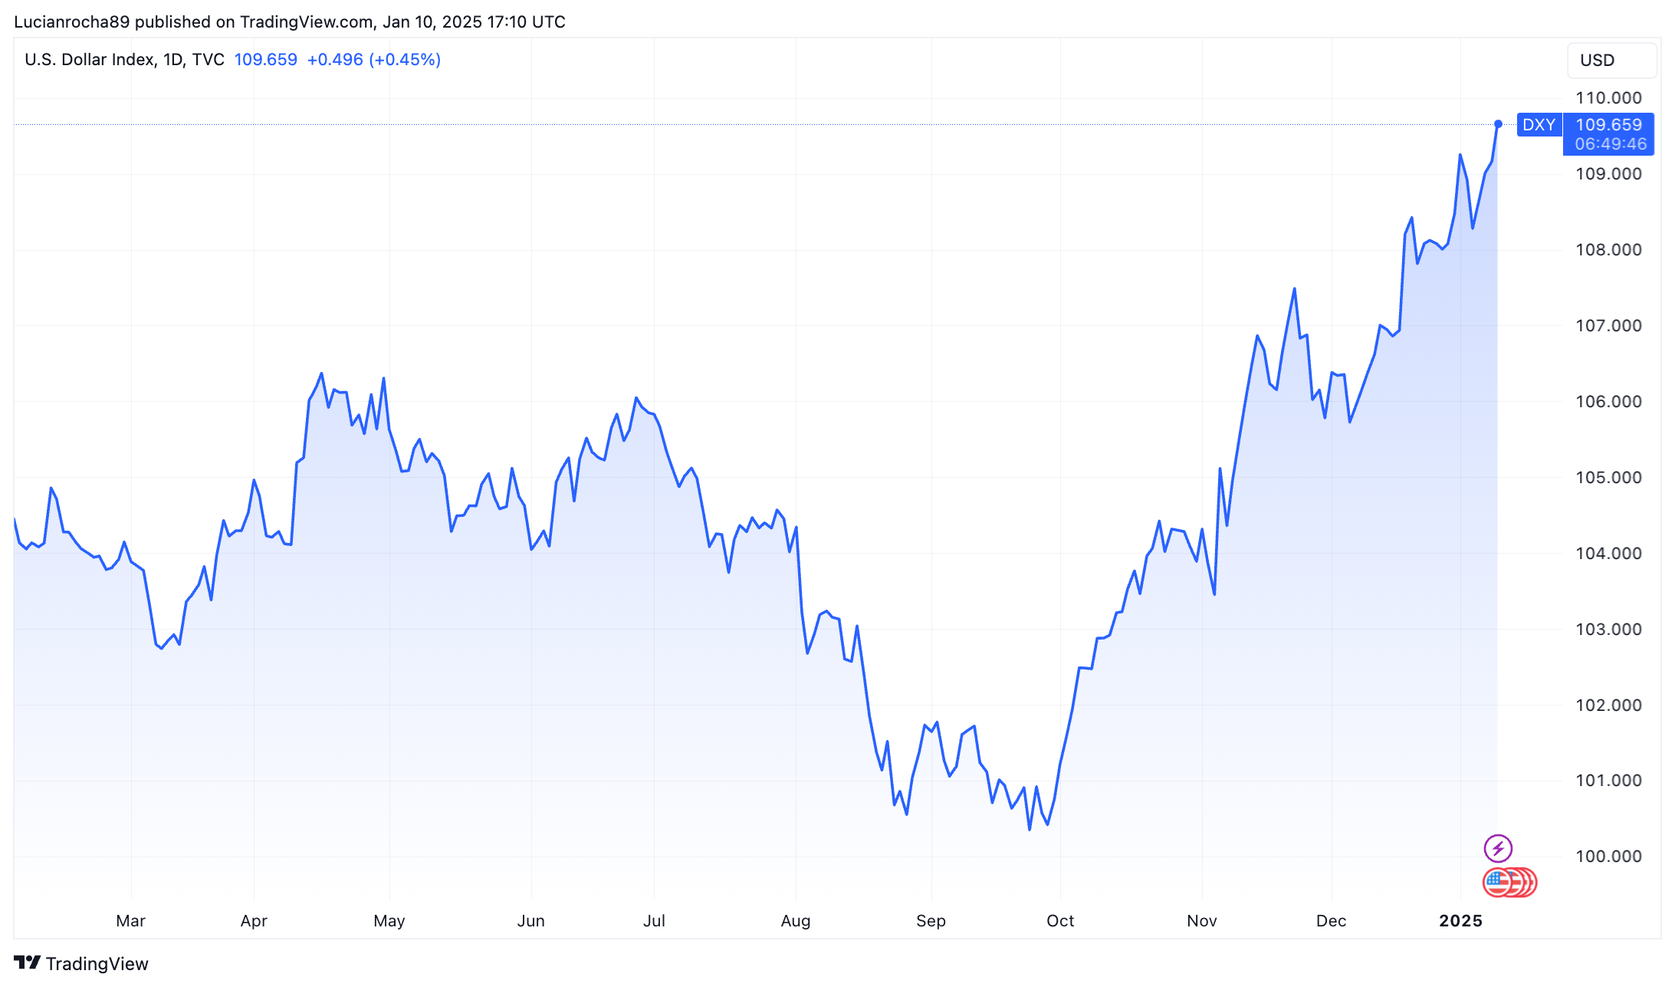Click the 105.000 price axis label
Viewport: 1675px width, 987px height.
1608,478
